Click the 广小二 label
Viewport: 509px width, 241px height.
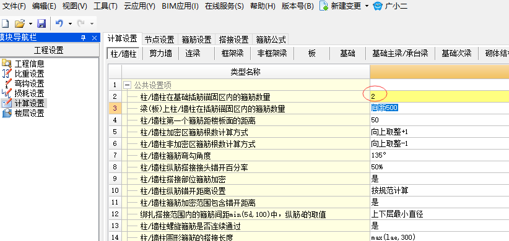point(396,6)
